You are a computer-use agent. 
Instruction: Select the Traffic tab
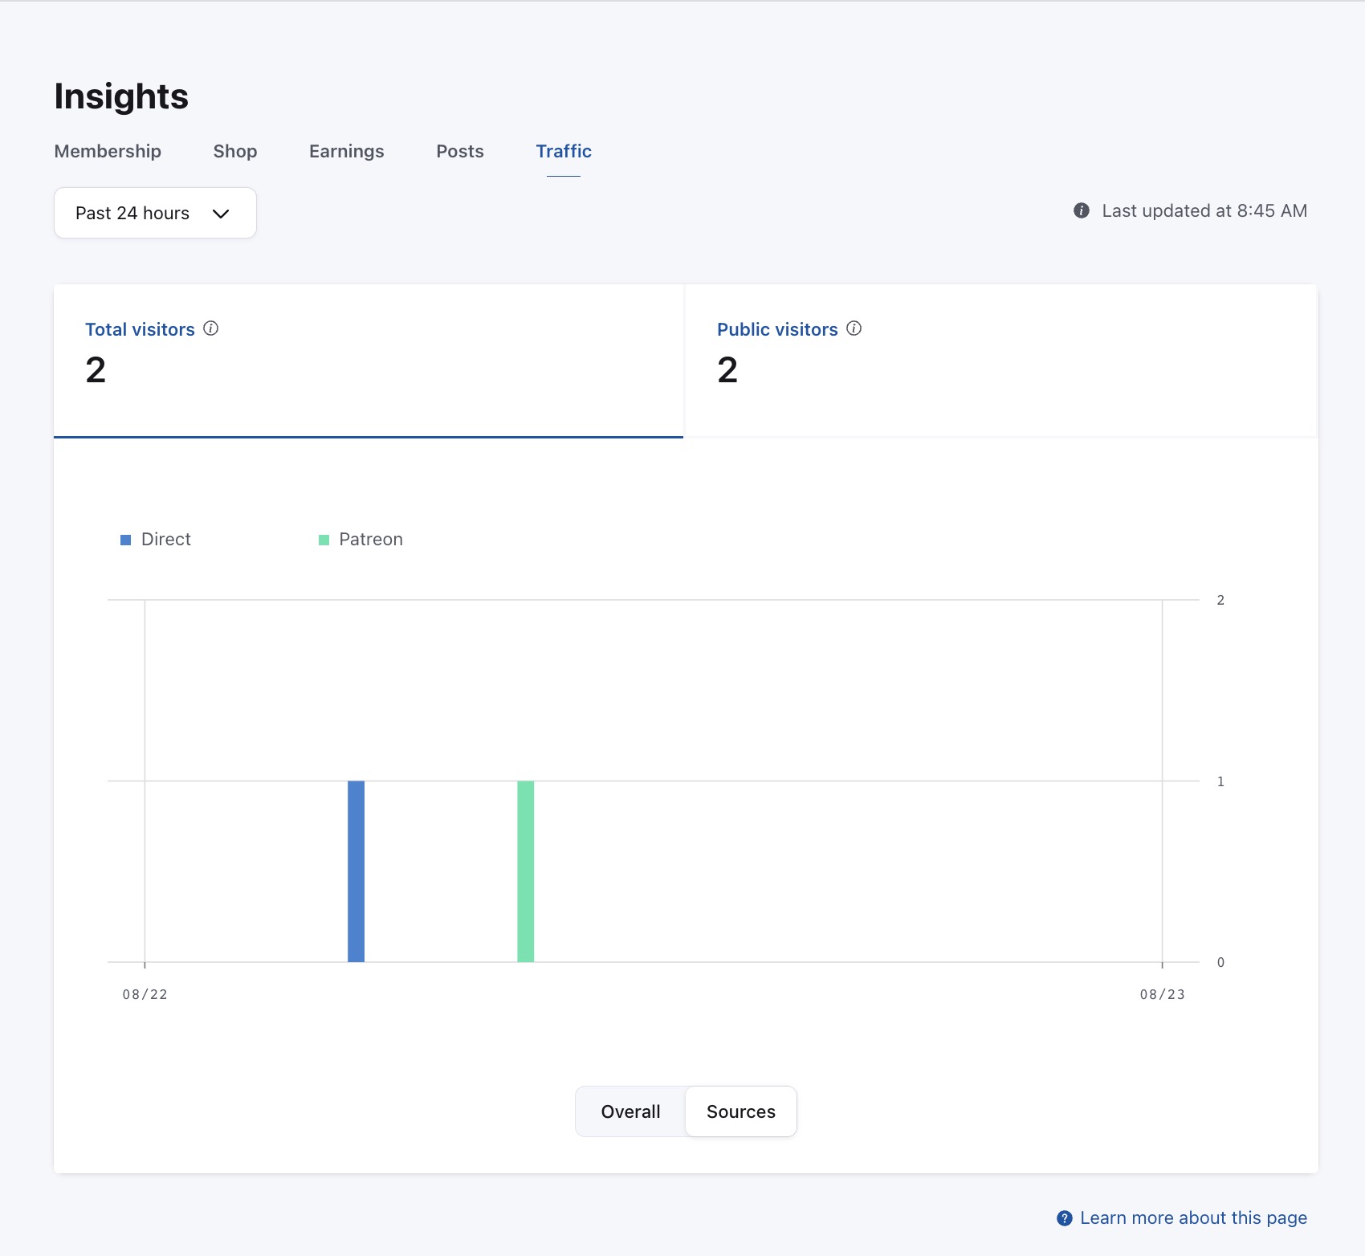click(x=564, y=151)
